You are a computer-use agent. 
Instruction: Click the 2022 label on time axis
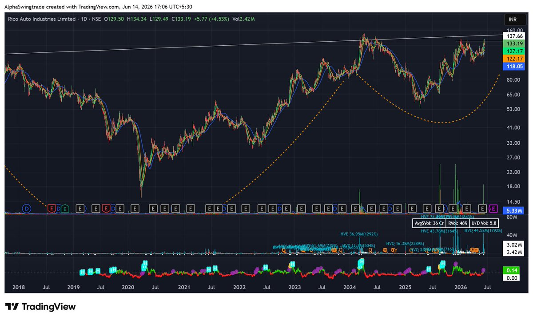[x=239, y=287]
